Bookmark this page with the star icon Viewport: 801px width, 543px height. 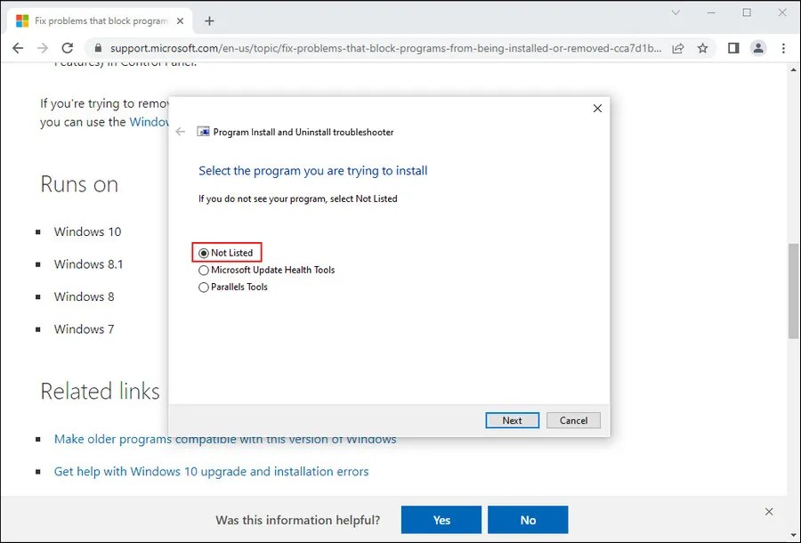point(703,48)
